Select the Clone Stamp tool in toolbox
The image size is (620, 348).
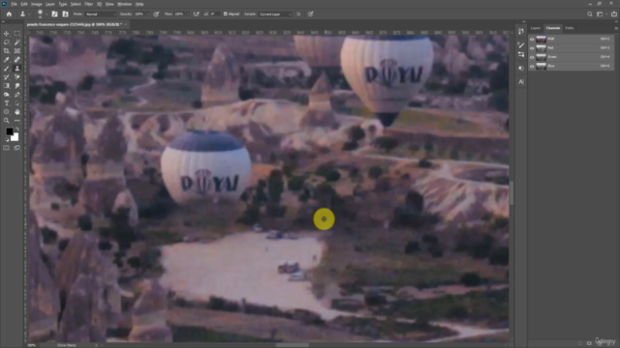click(17, 69)
